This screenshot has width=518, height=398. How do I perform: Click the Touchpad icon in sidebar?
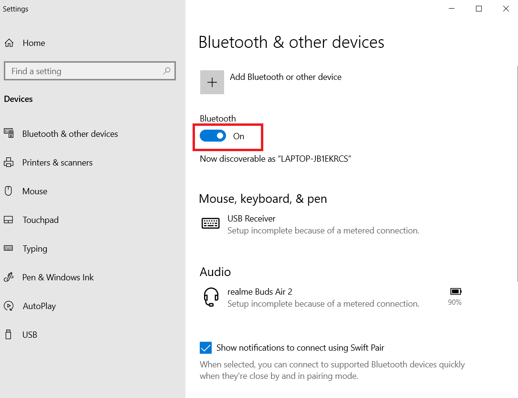(9, 220)
